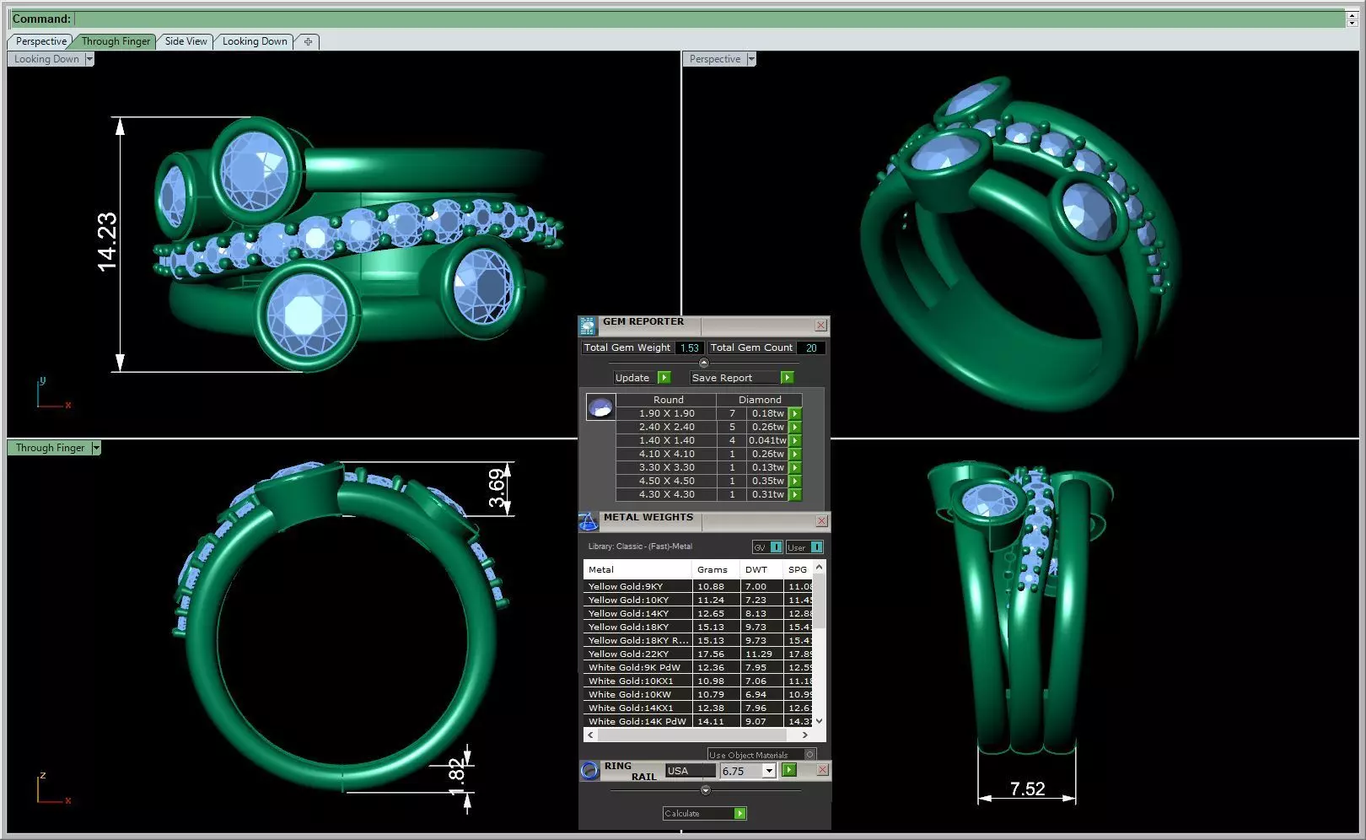Click the Metal Weights scale icon

[589, 522]
